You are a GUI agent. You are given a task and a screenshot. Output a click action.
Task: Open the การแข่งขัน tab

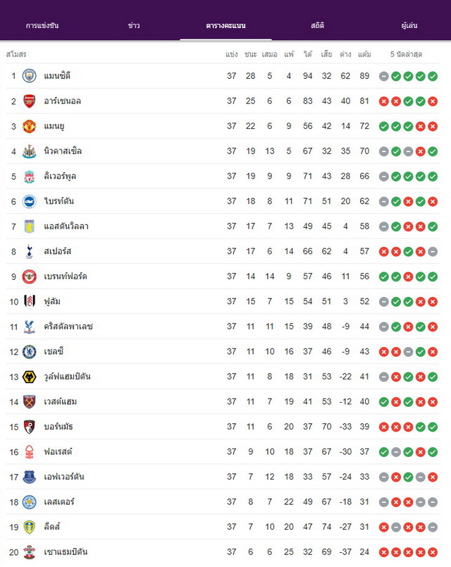coord(42,25)
